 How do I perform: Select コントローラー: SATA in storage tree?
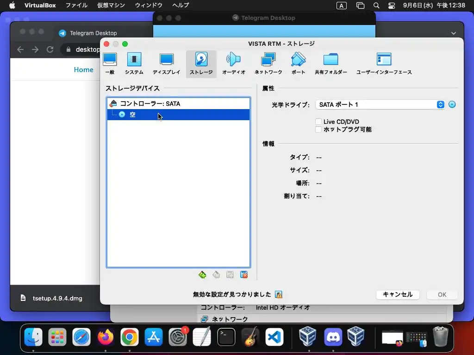coord(178,104)
